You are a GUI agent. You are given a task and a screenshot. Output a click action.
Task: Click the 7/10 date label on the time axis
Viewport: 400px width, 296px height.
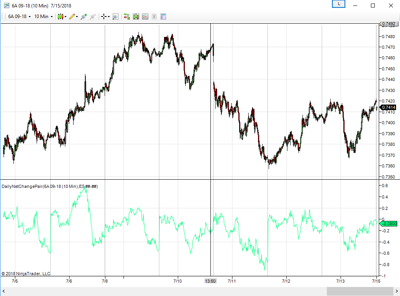pos(177,281)
